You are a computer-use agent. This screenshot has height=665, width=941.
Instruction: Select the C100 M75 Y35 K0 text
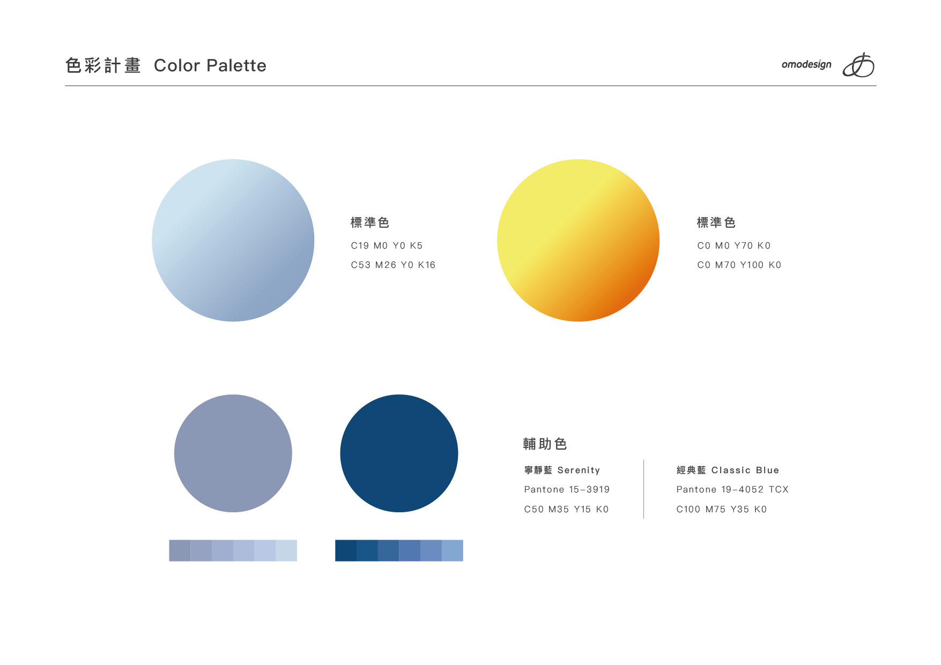coord(721,509)
